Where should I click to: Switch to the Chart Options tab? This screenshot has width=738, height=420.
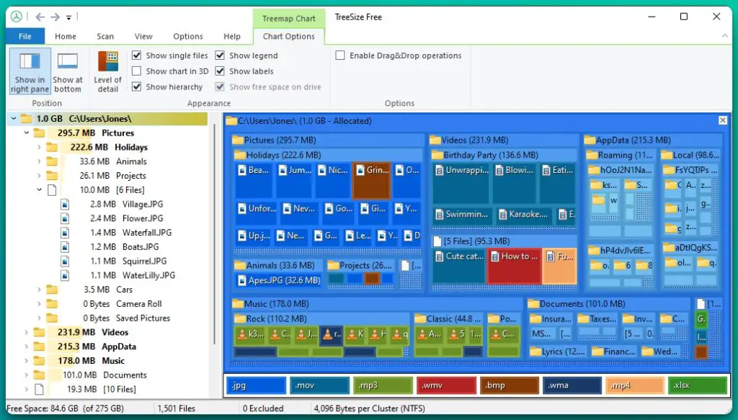point(288,36)
